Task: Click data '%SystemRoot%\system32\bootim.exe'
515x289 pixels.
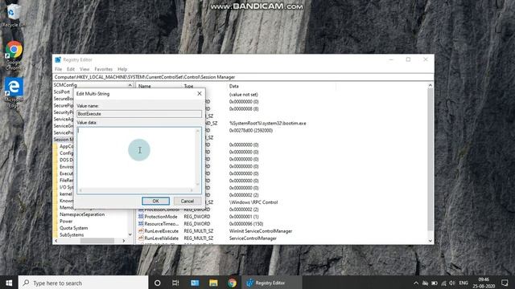Action: [x=268, y=123]
